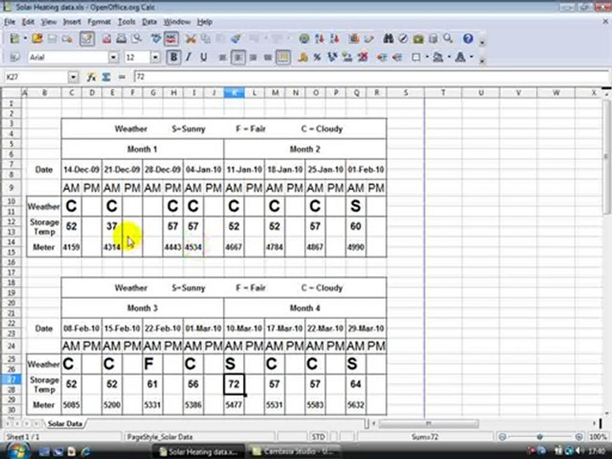The width and height of the screenshot is (612, 459).
Task: Open the Borders dropdown arrow
Action: pos(426,57)
